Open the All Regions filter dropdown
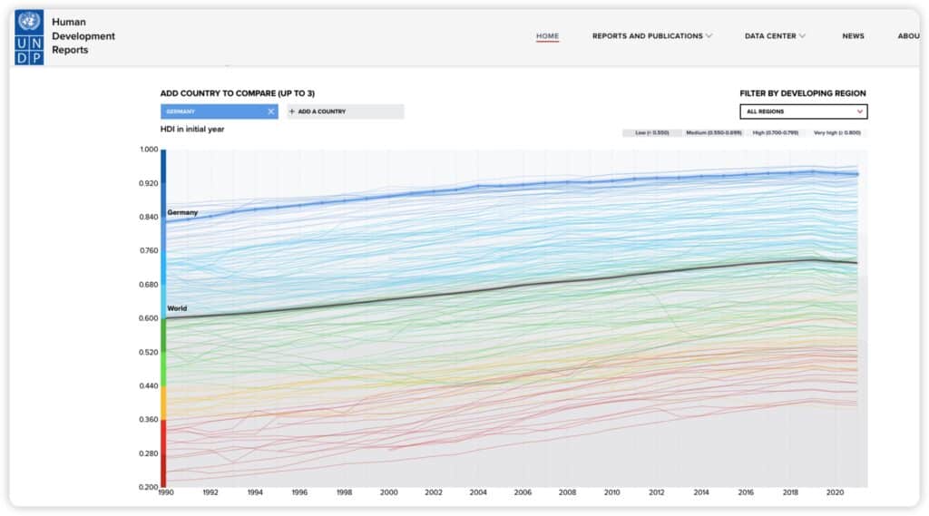929x516 pixels. tap(803, 112)
